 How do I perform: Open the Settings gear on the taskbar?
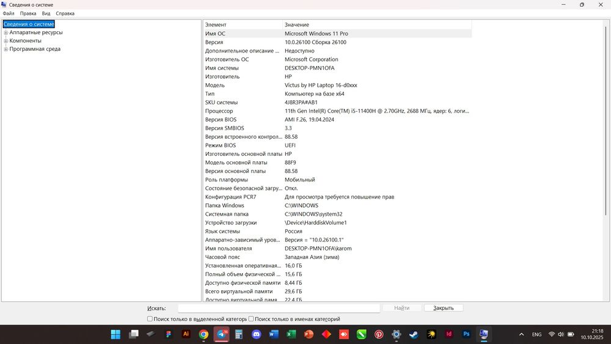click(x=397, y=334)
